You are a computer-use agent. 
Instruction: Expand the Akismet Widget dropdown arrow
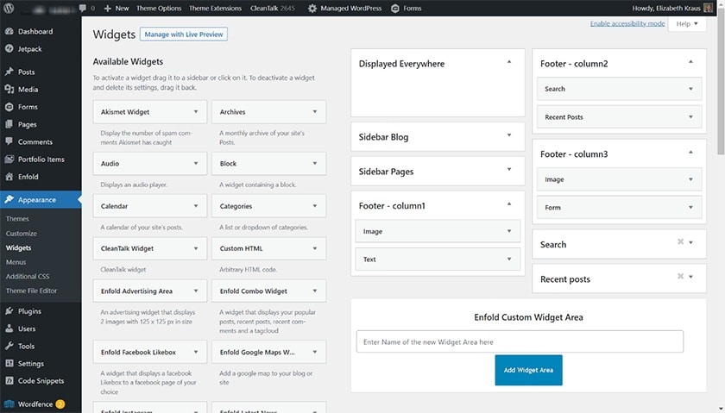click(196, 112)
